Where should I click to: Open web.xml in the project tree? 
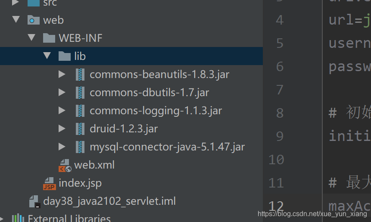click(x=94, y=165)
